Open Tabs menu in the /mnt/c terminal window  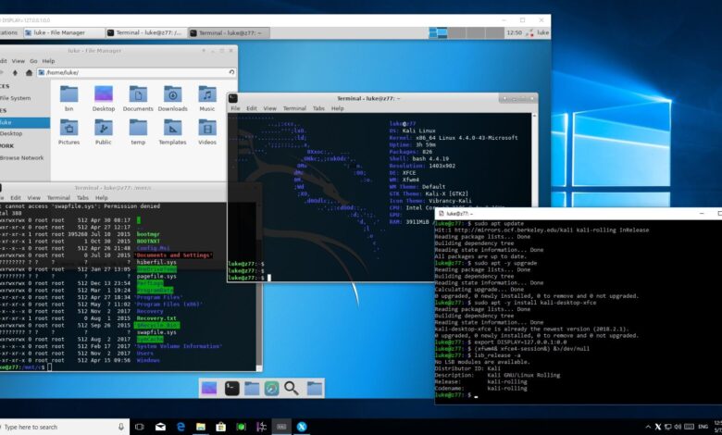coord(83,197)
